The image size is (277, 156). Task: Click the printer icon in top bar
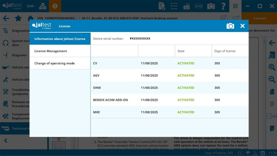[199, 6]
